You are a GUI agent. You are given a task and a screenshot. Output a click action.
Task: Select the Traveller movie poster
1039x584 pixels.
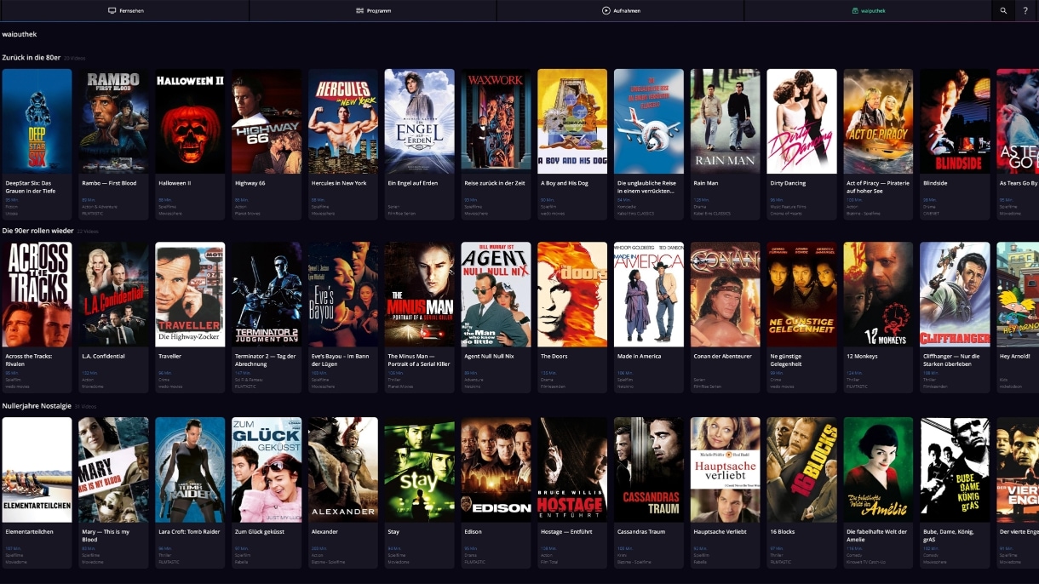pyautogui.click(x=190, y=295)
